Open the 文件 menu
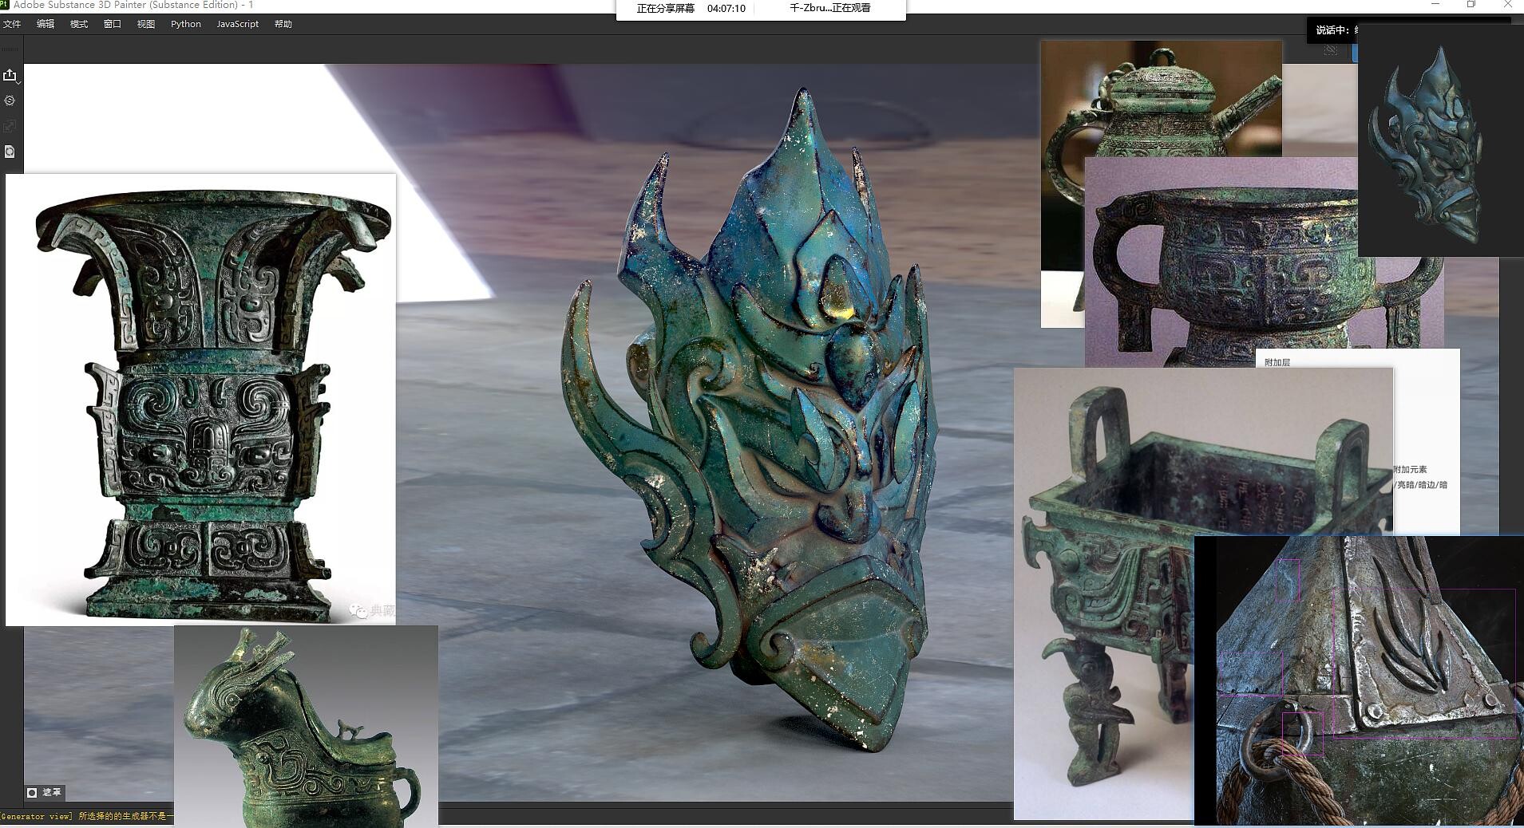The image size is (1524, 828). click(x=13, y=23)
